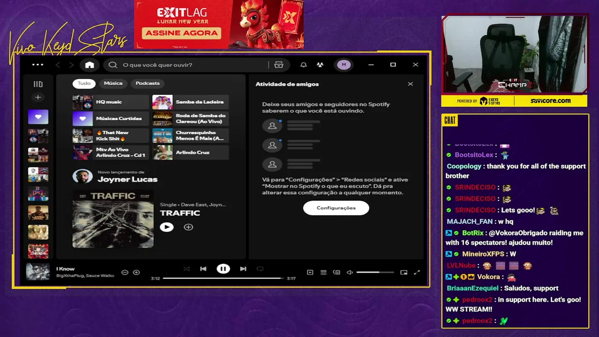Image resolution: width=599 pixels, height=337 pixels.
Task: Open the now-playing cover art thumbnail
Action: [x=38, y=272]
